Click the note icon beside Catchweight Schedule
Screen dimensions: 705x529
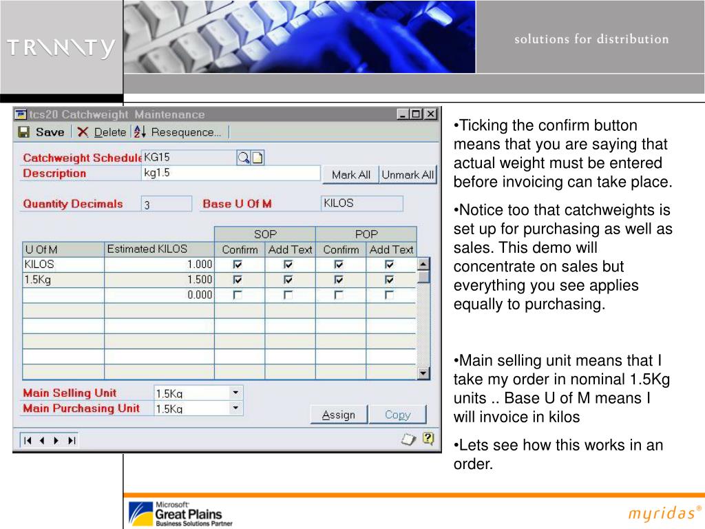pos(257,158)
